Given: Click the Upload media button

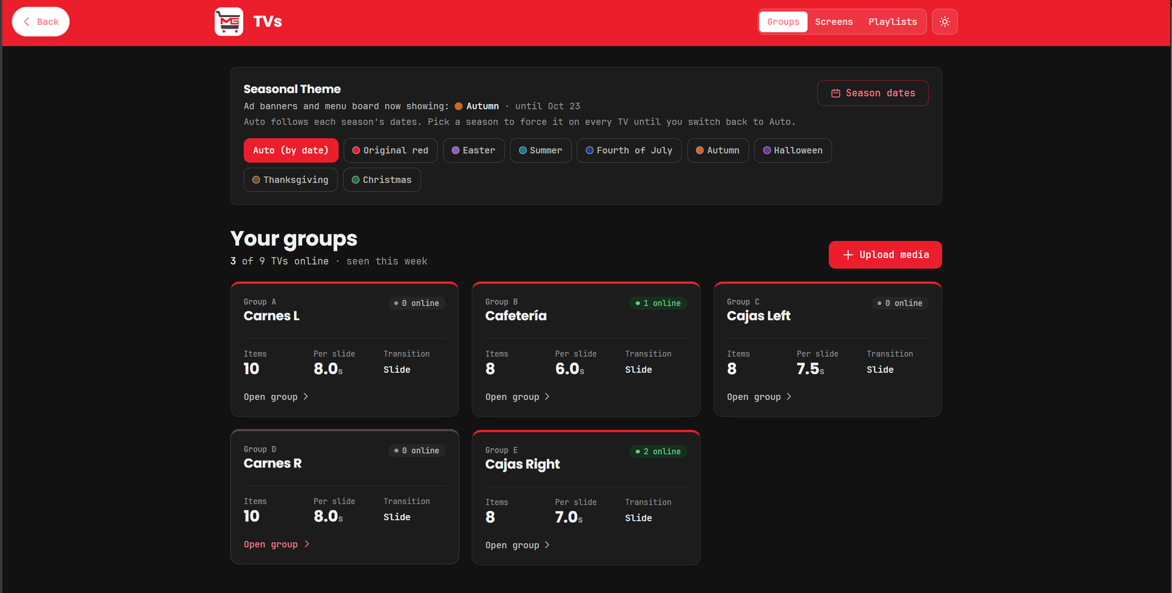Looking at the screenshot, I should (885, 255).
